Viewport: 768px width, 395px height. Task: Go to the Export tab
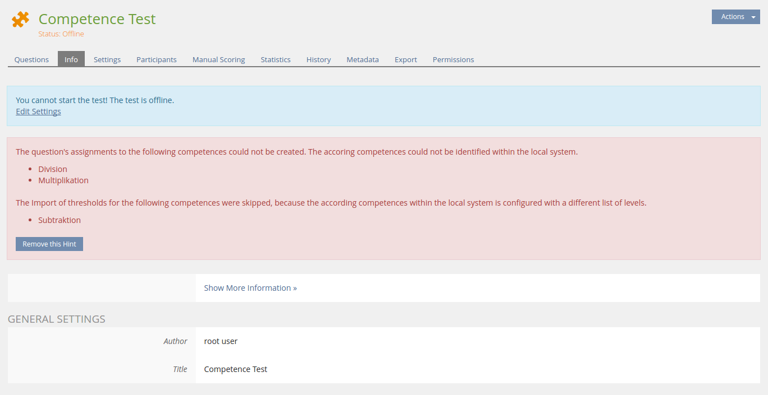(x=405, y=59)
